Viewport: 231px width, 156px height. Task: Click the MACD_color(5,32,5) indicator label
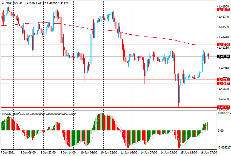[15, 114]
